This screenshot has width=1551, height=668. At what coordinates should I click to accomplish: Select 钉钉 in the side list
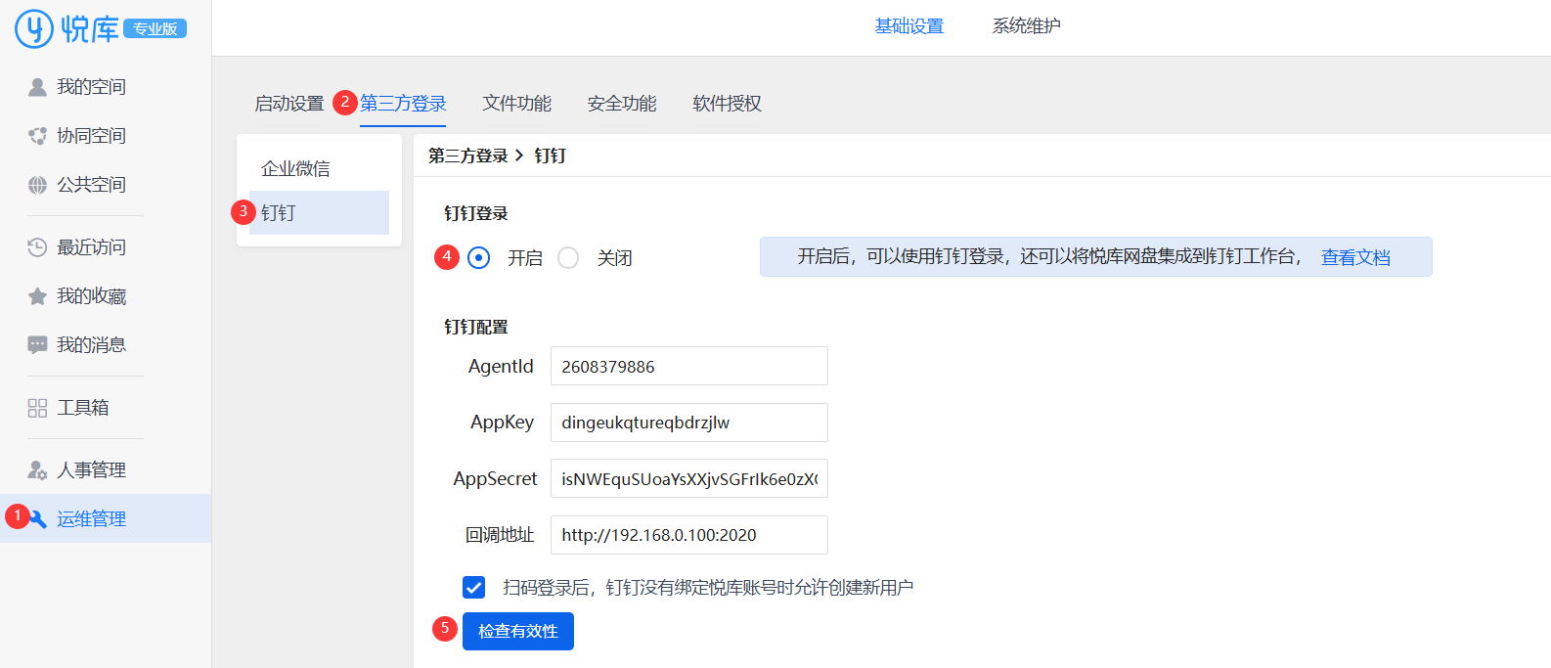[319, 212]
